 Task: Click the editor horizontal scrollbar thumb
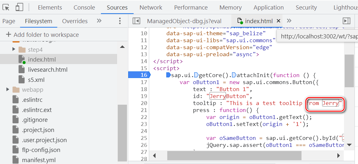point(234,156)
